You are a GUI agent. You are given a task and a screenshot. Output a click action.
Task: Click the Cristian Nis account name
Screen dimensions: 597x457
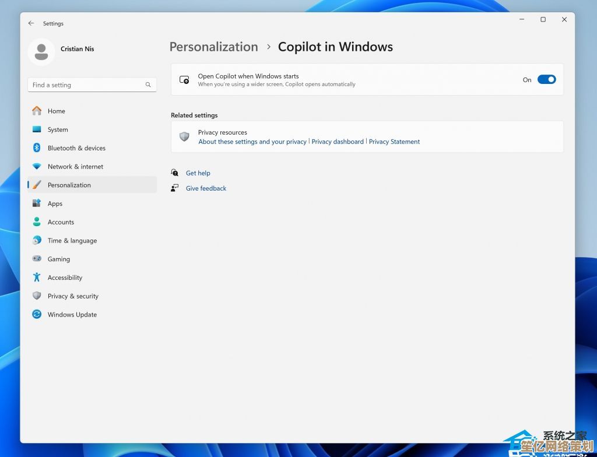(78, 49)
